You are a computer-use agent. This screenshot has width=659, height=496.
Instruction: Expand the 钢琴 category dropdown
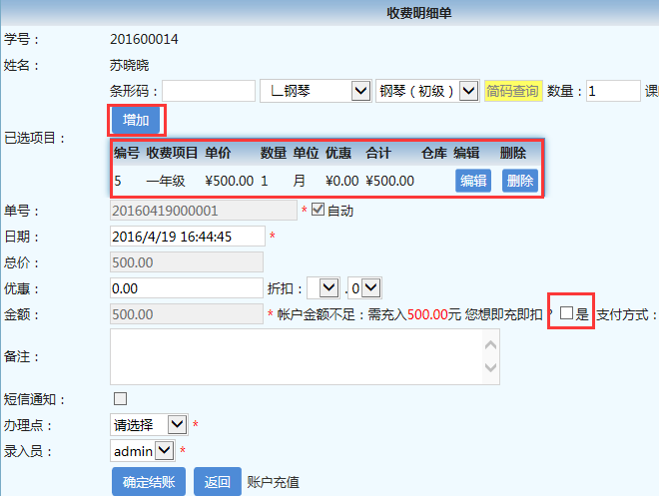[315, 91]
